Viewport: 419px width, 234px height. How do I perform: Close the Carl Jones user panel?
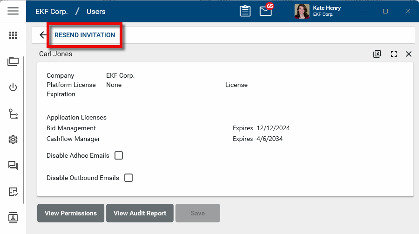(x=409, y=54)
